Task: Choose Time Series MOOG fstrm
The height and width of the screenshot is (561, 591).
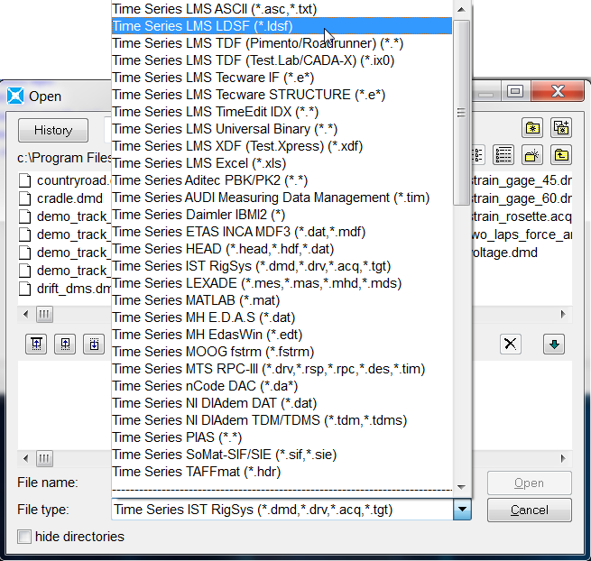Action: tap(282, 352)
